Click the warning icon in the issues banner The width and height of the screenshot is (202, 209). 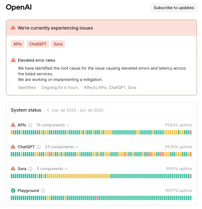13,28
